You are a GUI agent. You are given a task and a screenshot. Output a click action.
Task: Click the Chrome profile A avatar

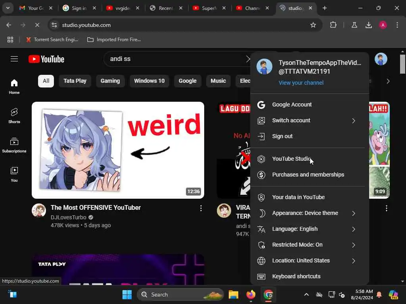point(383,25)
